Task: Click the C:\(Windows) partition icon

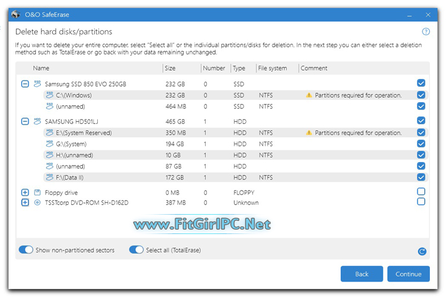Action: (x=49, y=95)
